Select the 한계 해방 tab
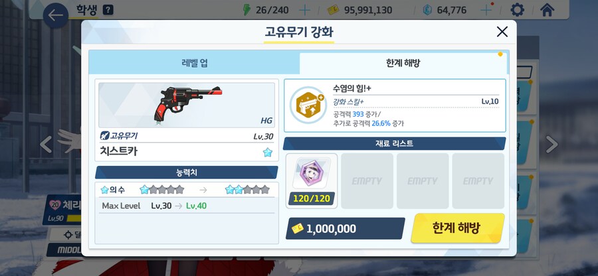598x276 pixels. [403, 63]
